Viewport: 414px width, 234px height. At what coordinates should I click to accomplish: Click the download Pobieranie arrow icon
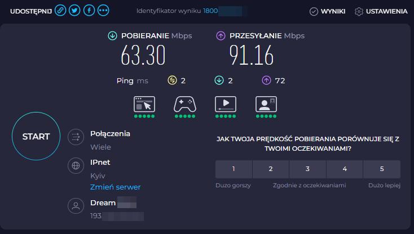tap(112, 36)
